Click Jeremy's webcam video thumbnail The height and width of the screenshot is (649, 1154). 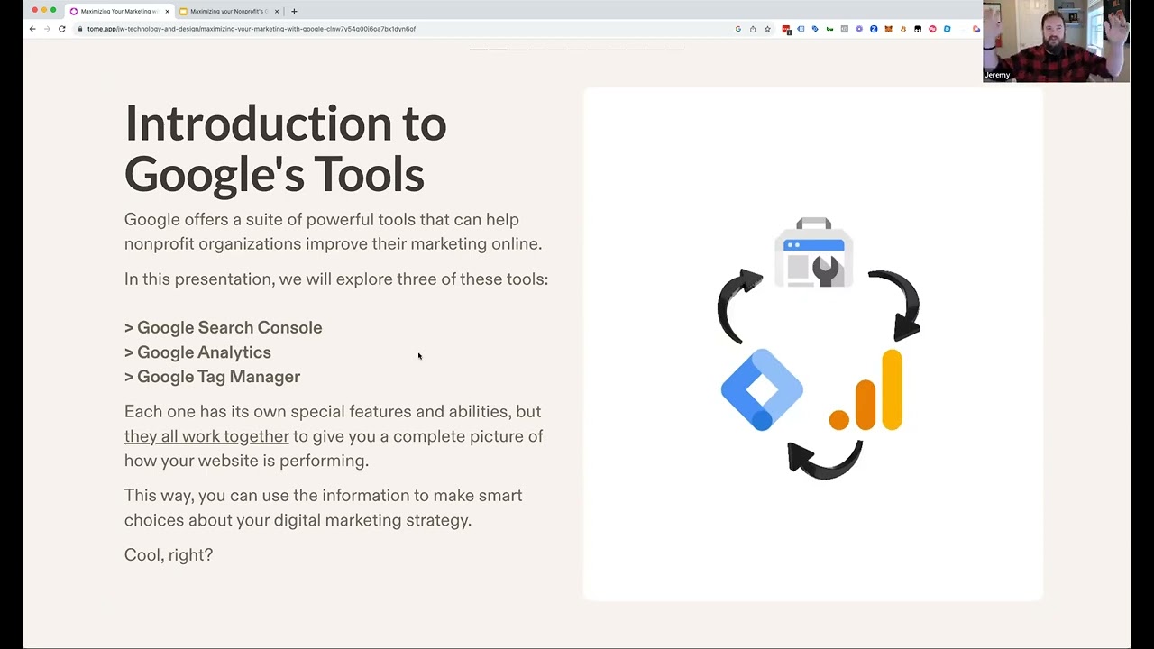click(1056, 41)
